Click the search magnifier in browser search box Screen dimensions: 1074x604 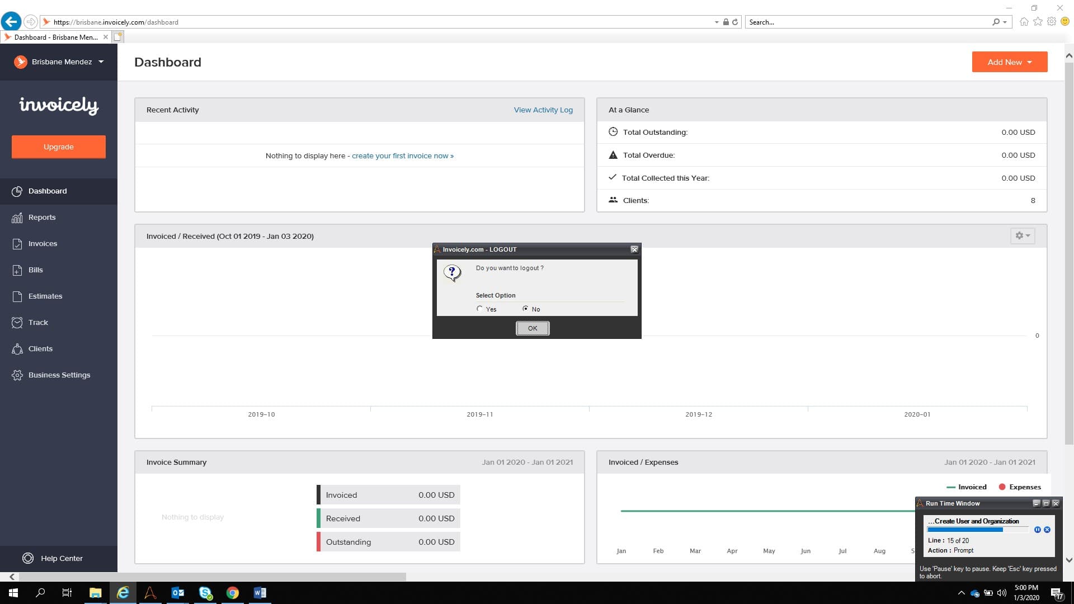(x=996, y=22)
